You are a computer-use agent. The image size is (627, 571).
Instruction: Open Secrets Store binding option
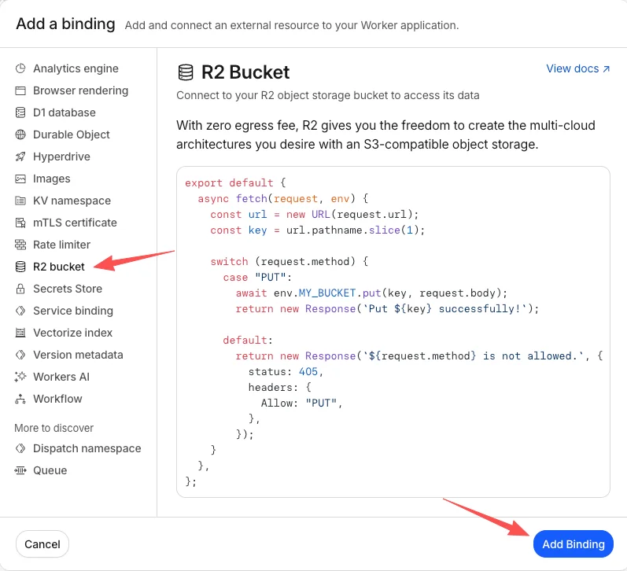(68, 289)
